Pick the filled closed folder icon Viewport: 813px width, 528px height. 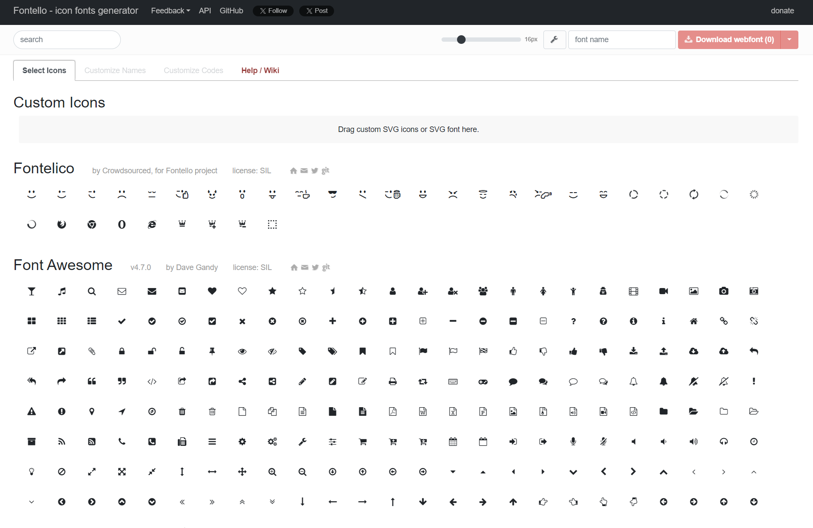pyautogui.click(x=664, y=411)
